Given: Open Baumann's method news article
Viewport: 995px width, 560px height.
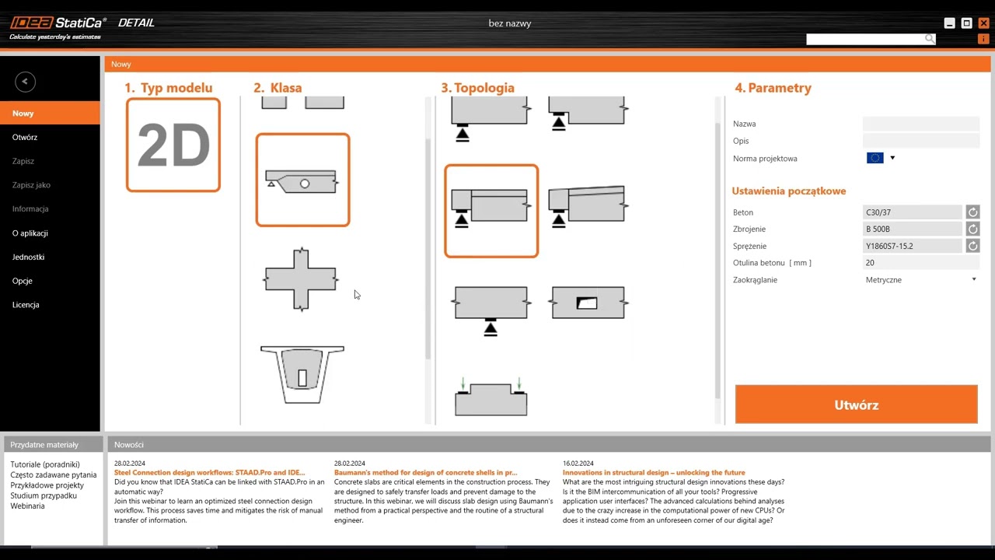Looking at the screenshot, I should (x=426, y=472).
